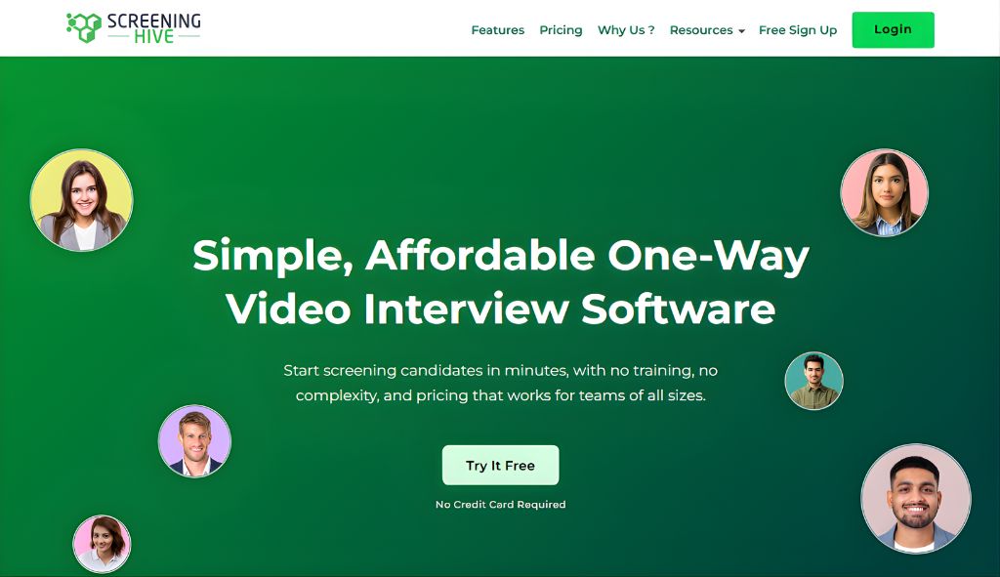Click the Try It Free button
This screenshot has width=1000, height=577.
(x=501, y=466)
